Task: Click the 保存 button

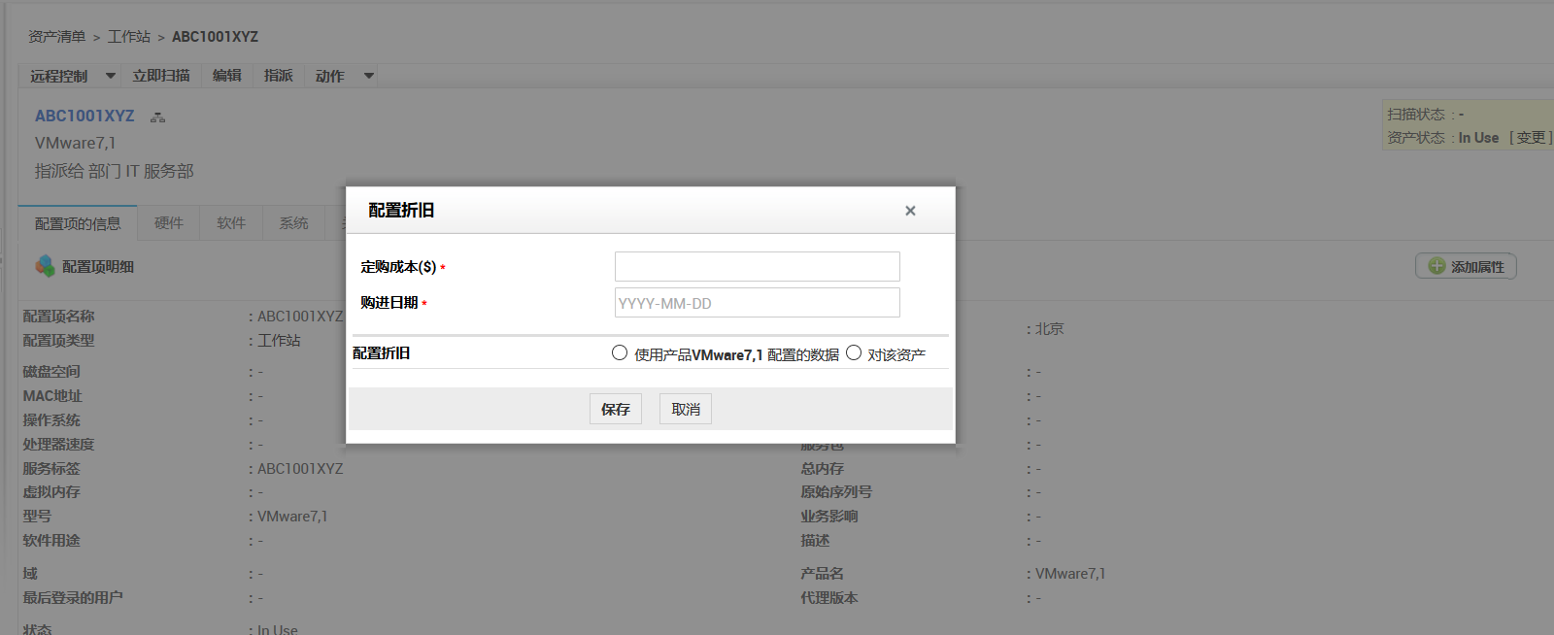Action: [x=616, y=409]
